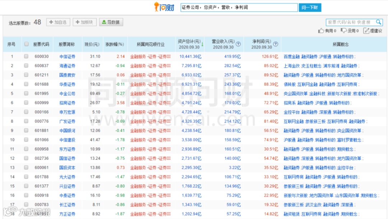Open the 国信证券 stock link
388x219 pixels.
point(67,158)
